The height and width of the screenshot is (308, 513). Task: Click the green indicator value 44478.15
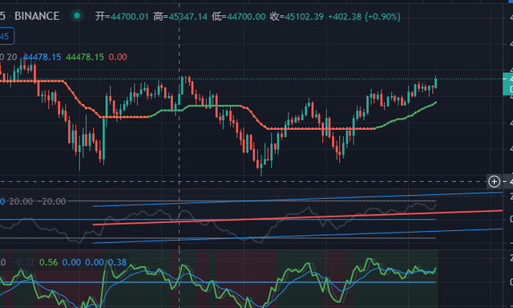pos(85,57)
